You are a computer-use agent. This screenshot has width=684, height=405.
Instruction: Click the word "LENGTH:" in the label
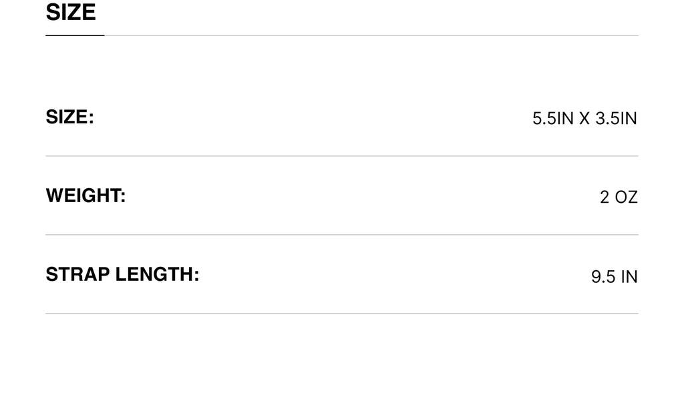(x=158, y=275)
